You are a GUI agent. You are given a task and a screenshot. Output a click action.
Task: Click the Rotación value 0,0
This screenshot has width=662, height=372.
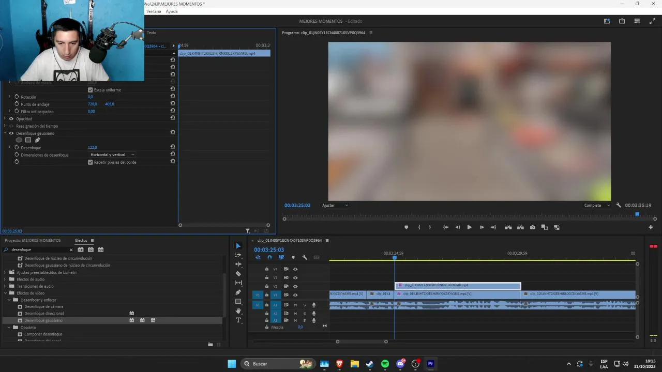click(90, 97)
